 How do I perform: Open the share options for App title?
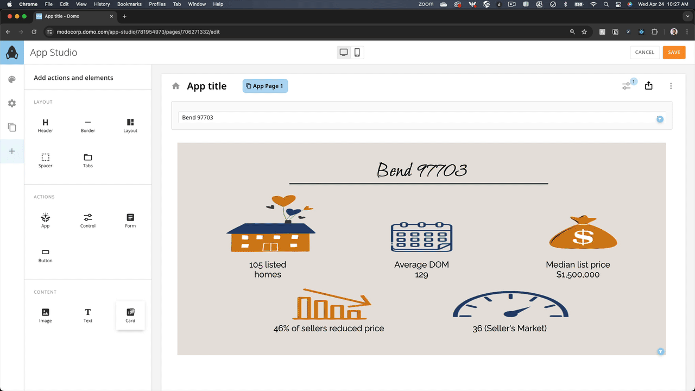(x=648, y=85)
